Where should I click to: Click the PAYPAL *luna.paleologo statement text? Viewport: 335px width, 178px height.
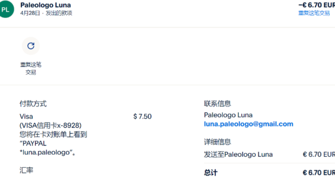(48, 148)
